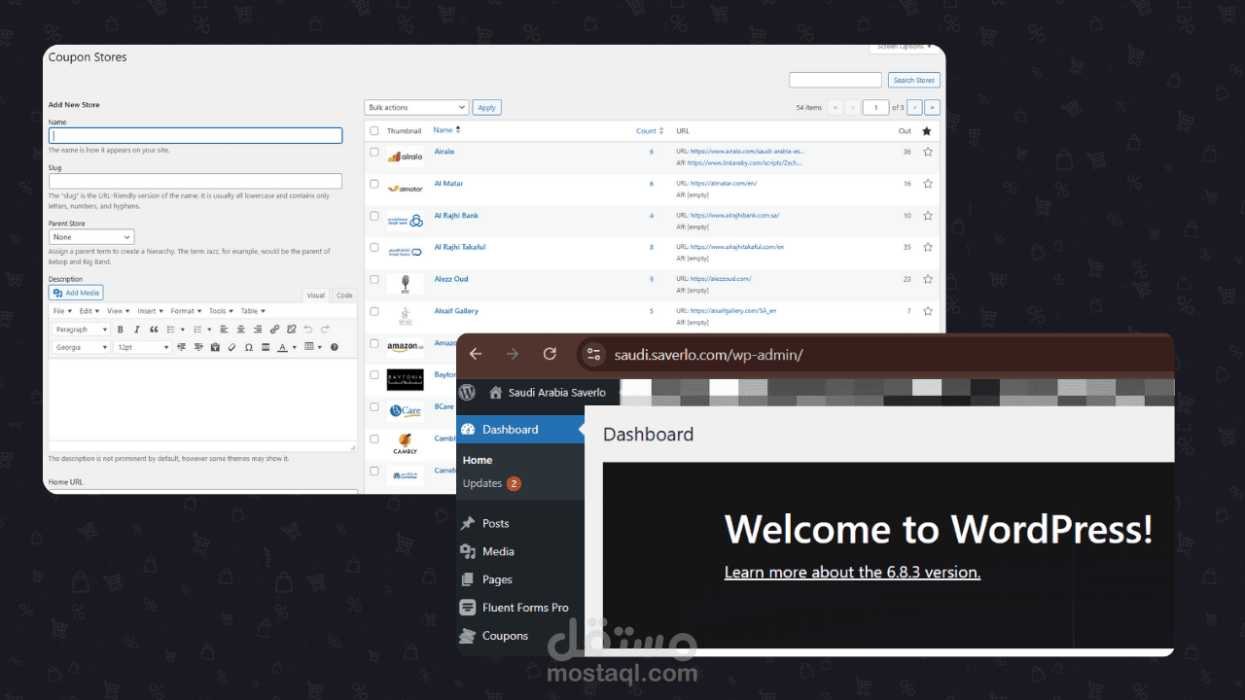The image size is (1245, 700).
Task: Open the keyboard shortcuts help icon
Action: (335, 347)
